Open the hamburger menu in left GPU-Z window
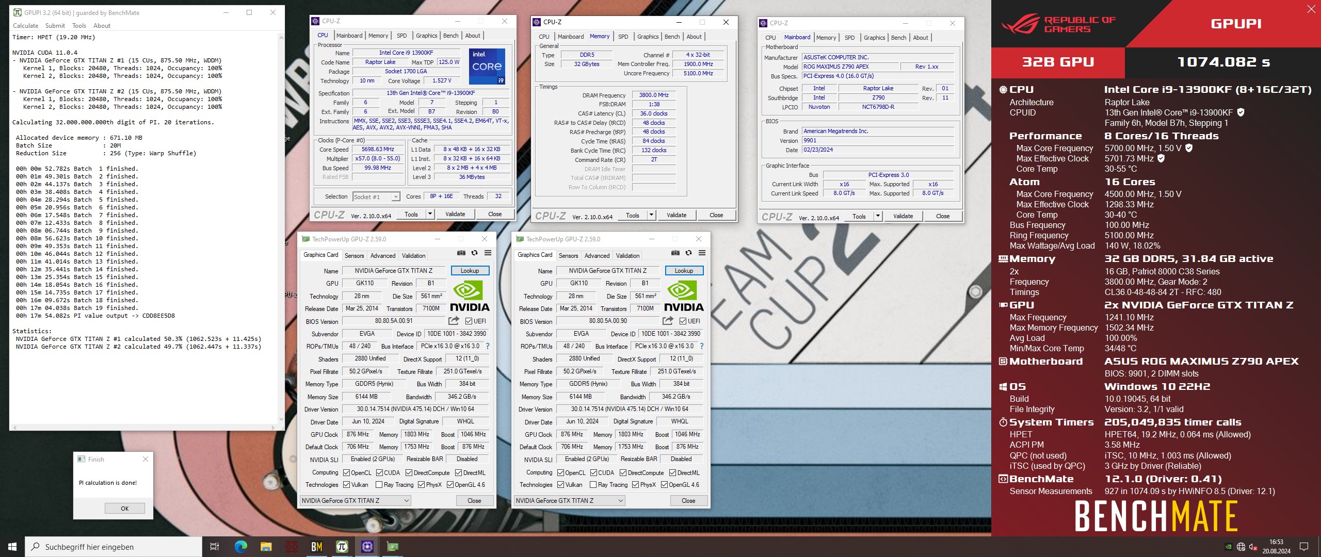The height and width of the screenshot is (557, 1321). coord(488,253)
